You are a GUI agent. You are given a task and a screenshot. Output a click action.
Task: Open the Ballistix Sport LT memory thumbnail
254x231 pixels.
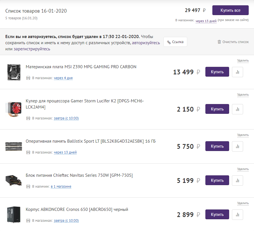[x=13, y=146]
